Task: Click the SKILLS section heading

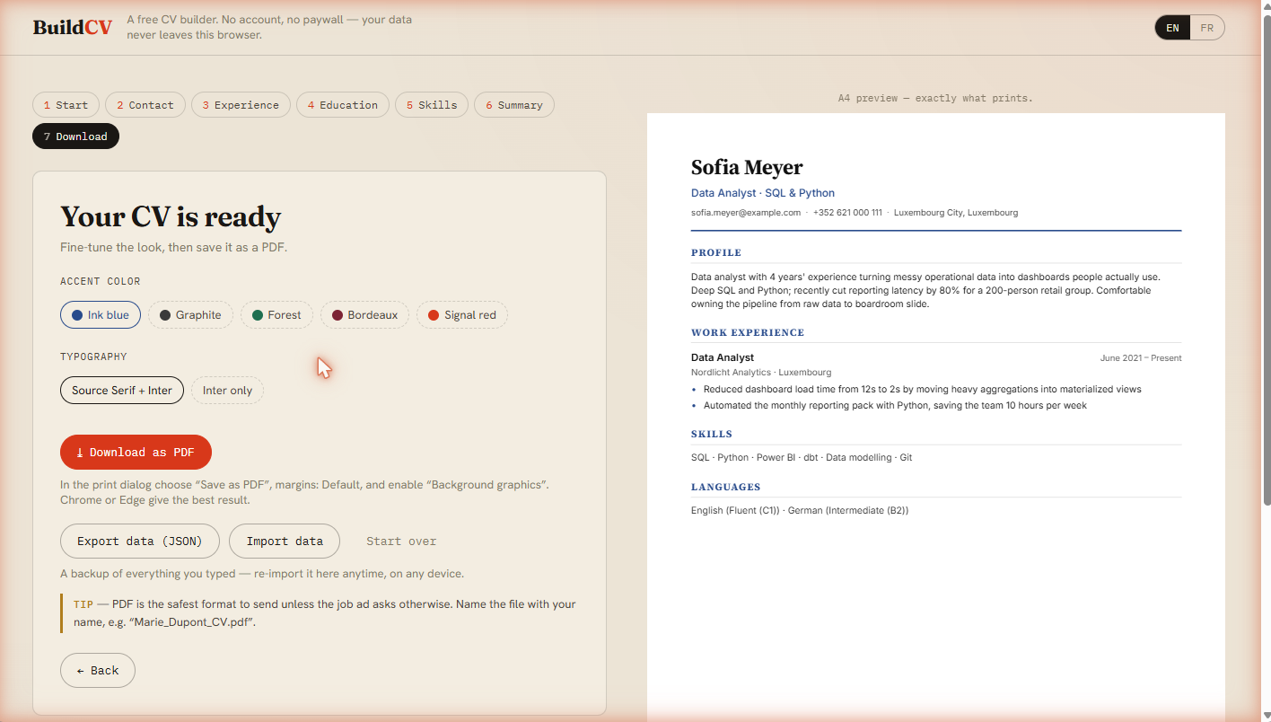Action: [712, 435]
